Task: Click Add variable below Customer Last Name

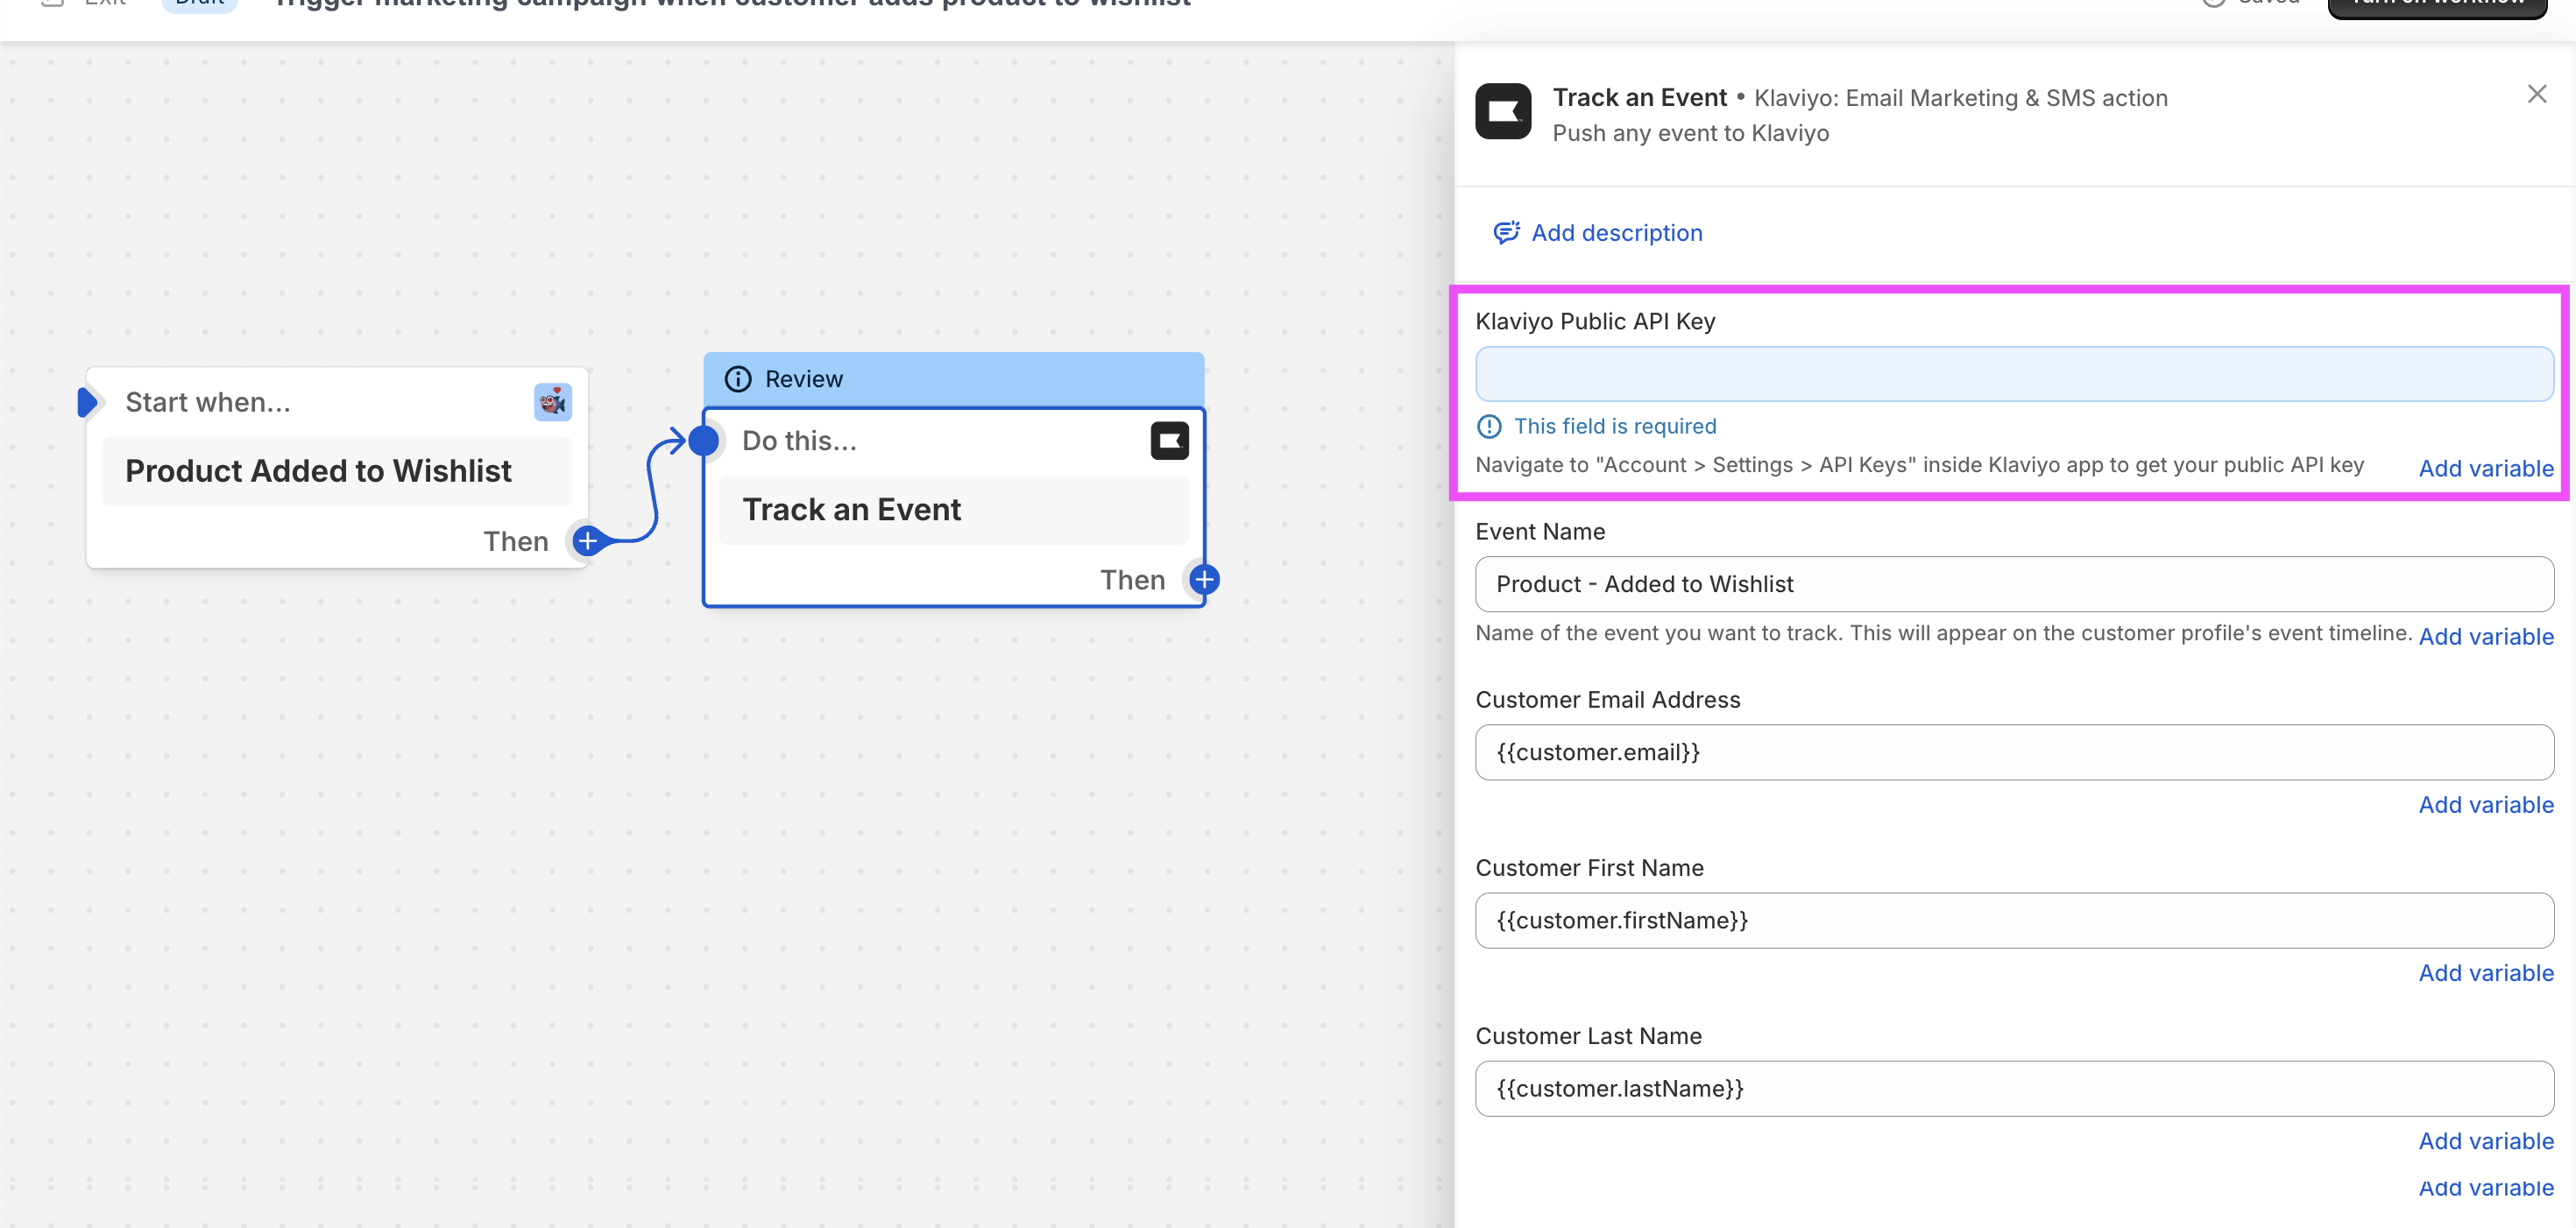Action: point(2485,1141)
